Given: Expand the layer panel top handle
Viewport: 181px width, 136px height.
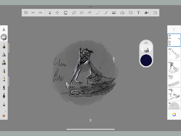Looking at the screenshot, I should (x=174, y=29).
